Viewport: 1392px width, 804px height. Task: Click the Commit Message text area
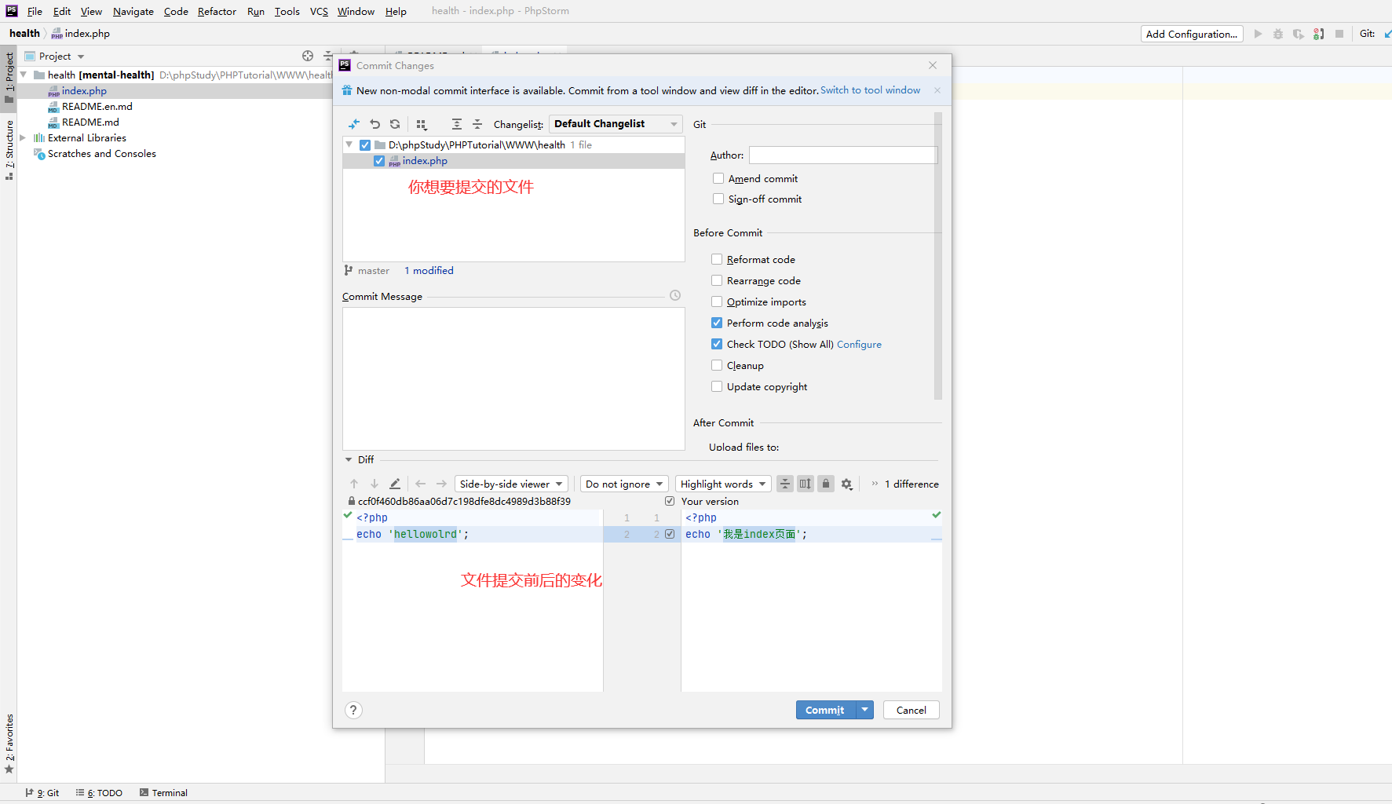coord(513,378)
